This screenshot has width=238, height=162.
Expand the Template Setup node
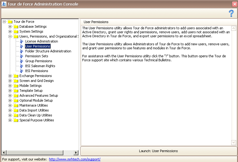point(10,91)
